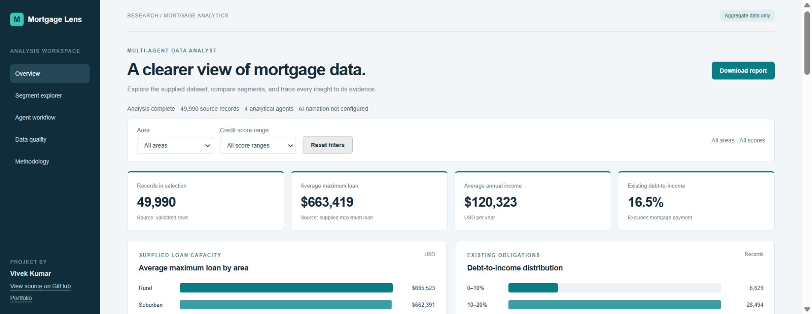Click the Suburban average loan bar
This screenshot has height=314, width=812.
(286, 305)
